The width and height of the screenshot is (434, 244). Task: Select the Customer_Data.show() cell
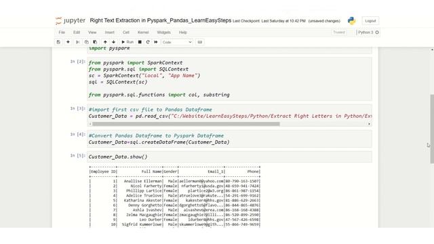pos(229,157)
